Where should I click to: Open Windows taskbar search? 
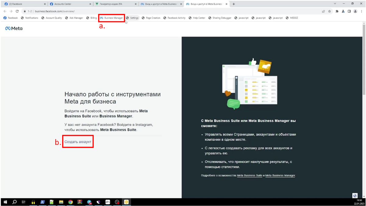(14, 202)
